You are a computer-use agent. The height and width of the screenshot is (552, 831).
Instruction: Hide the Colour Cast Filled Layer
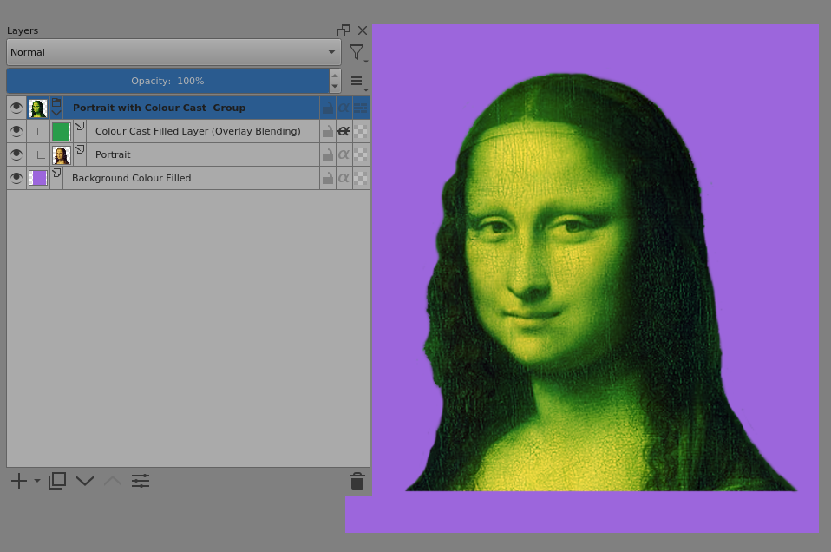16,131
